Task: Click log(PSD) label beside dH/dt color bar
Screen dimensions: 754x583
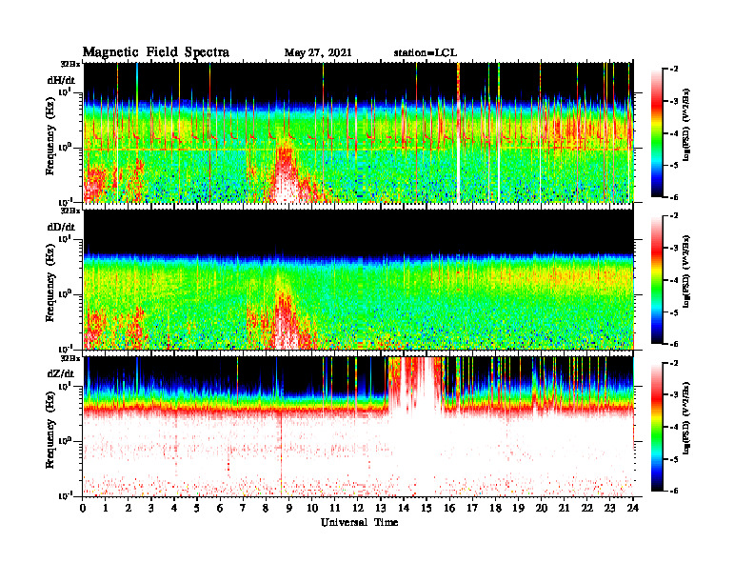Action: click(686, 125)
